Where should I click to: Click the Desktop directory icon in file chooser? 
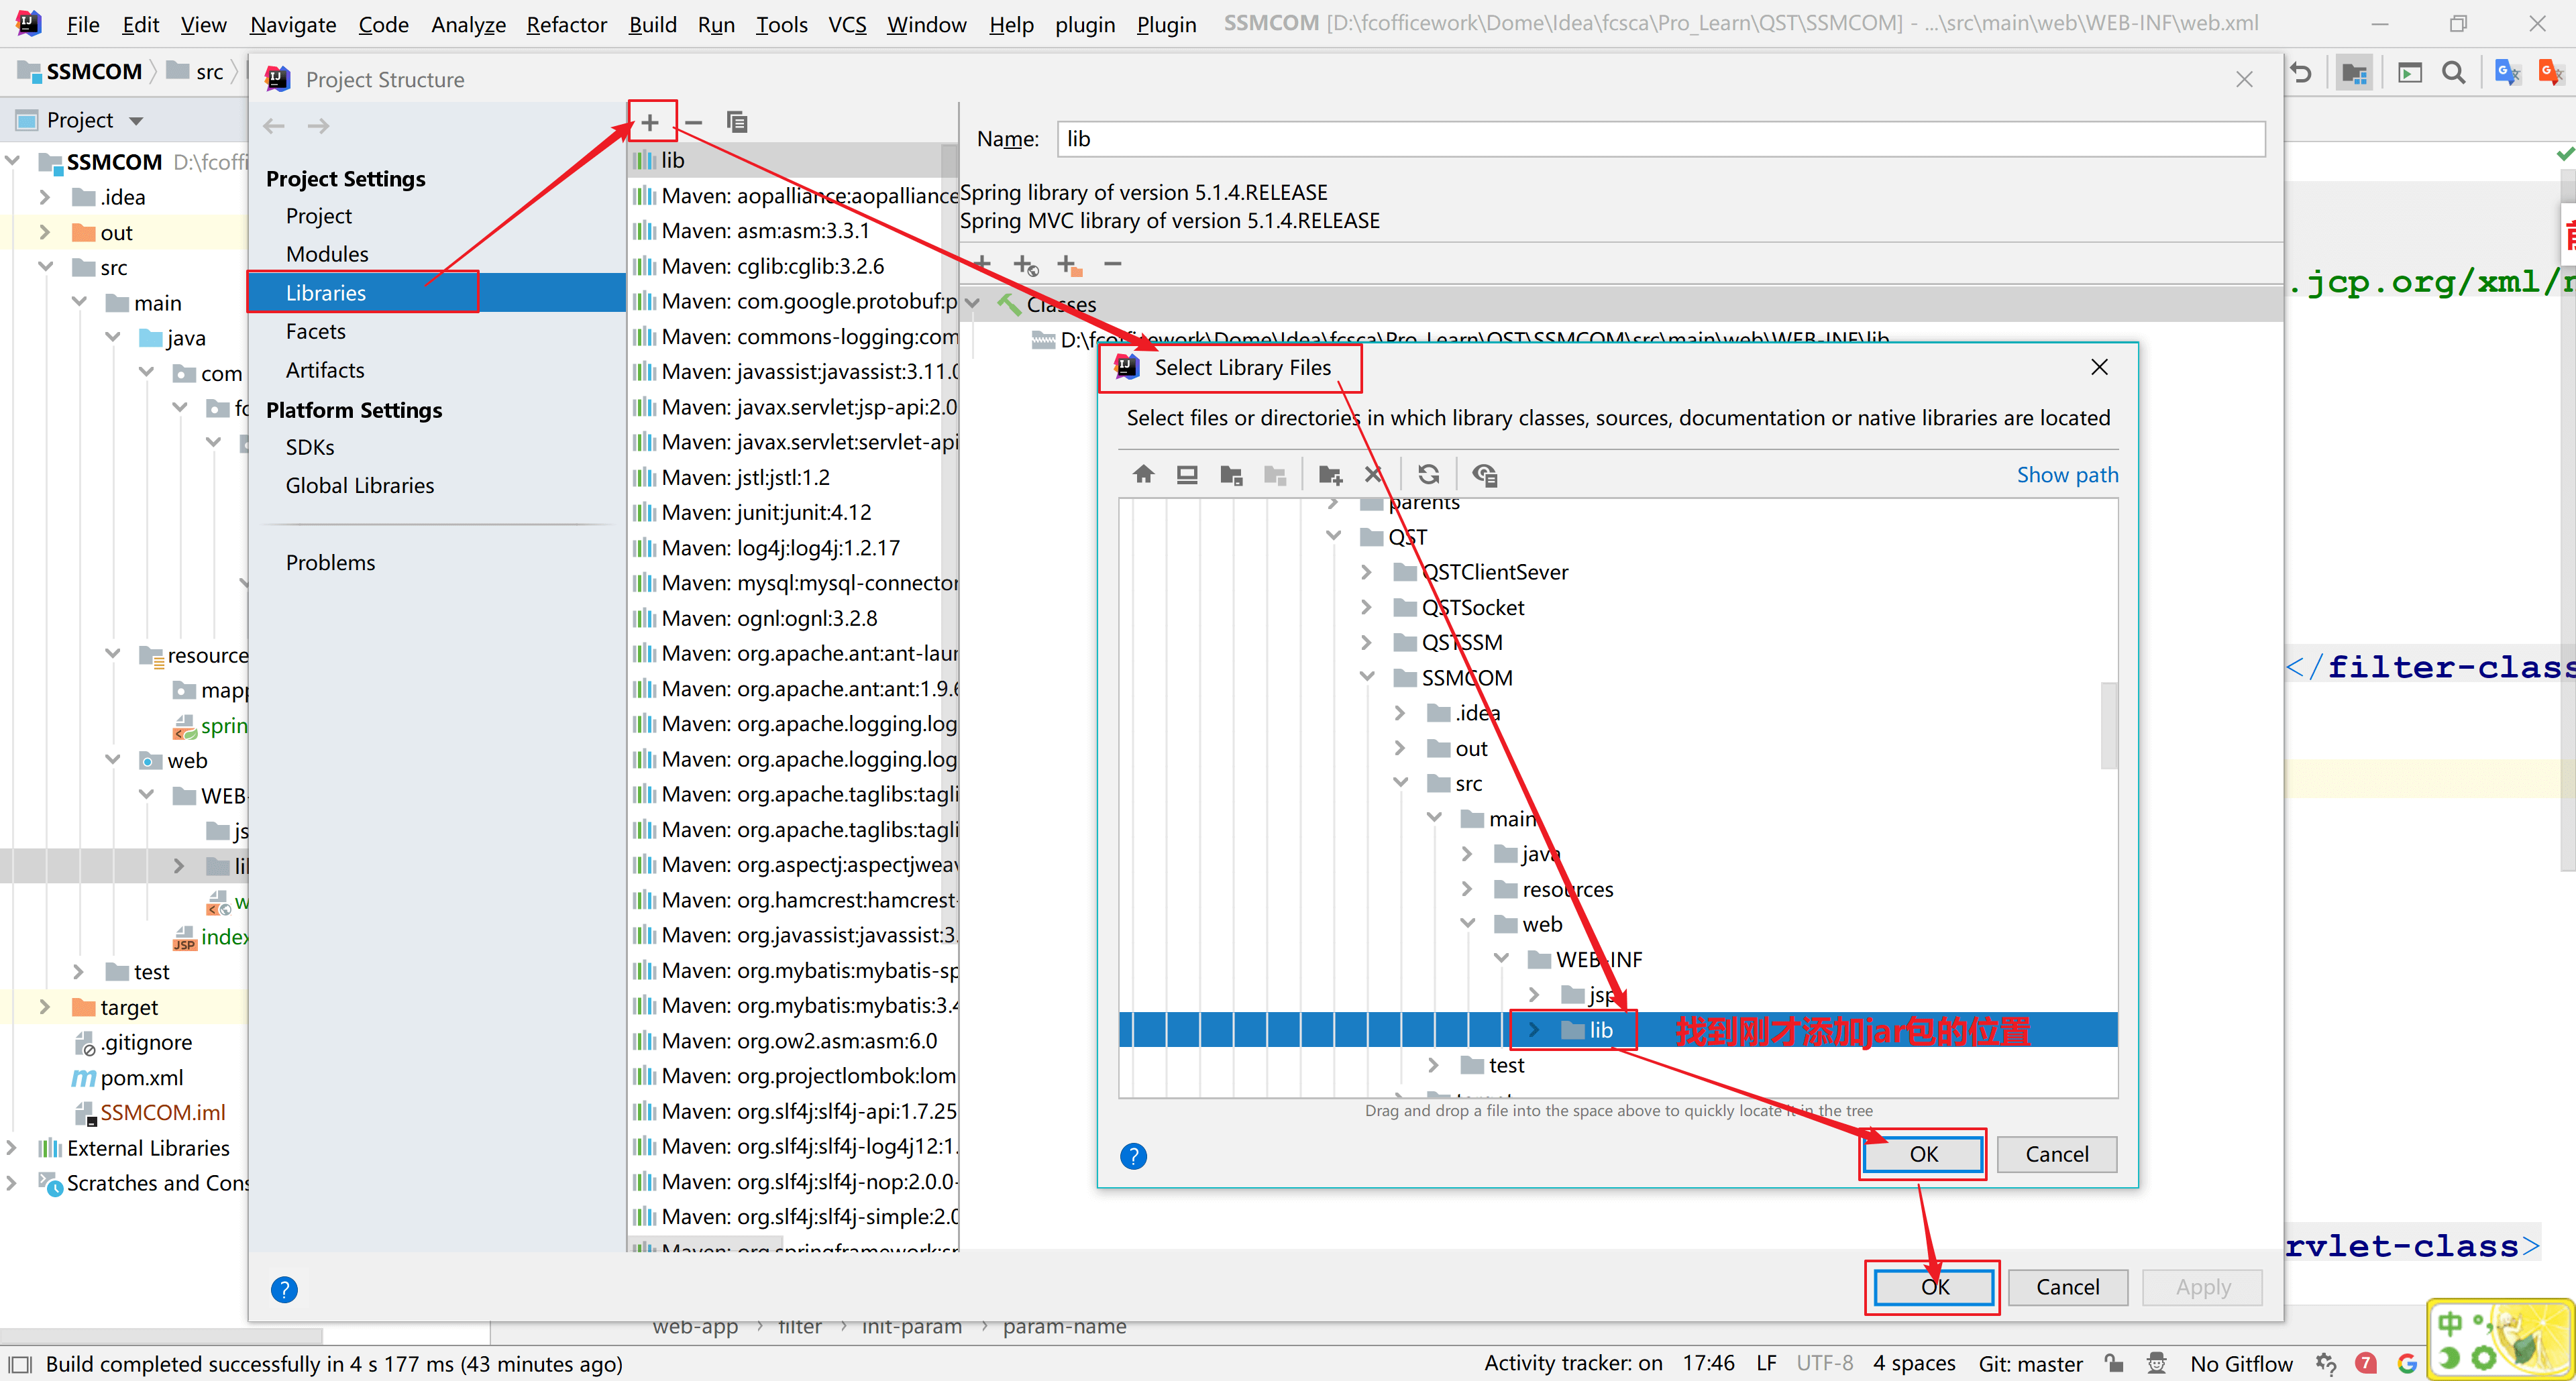pos(1187,475)
